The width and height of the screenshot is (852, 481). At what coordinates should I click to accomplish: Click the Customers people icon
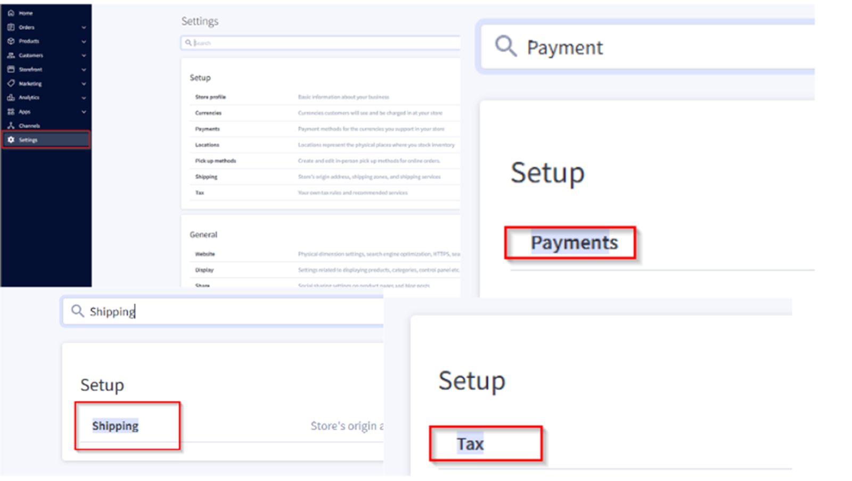(x=11, y=55)
